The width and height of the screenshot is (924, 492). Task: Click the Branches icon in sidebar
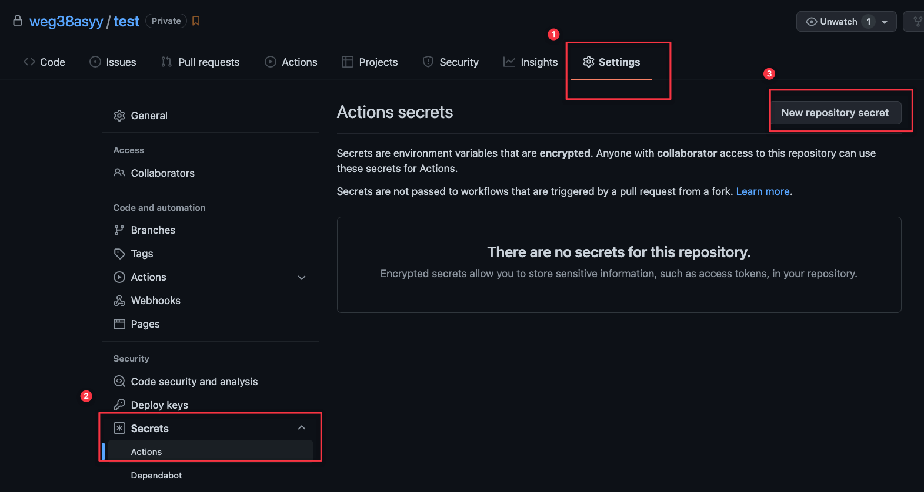(119, 230)
